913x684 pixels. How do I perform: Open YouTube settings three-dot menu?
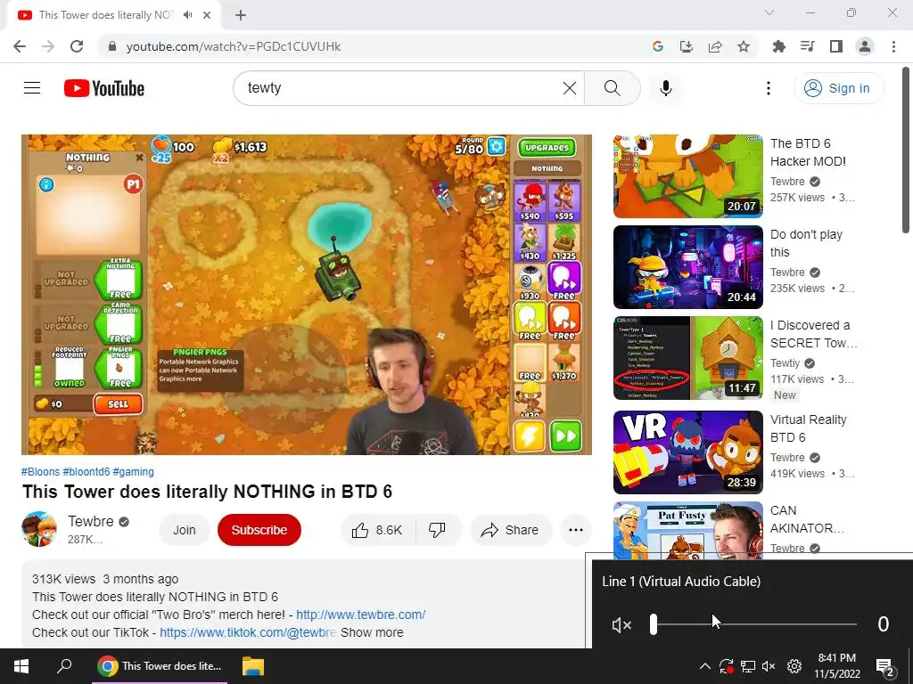click(x=769, y=88)
